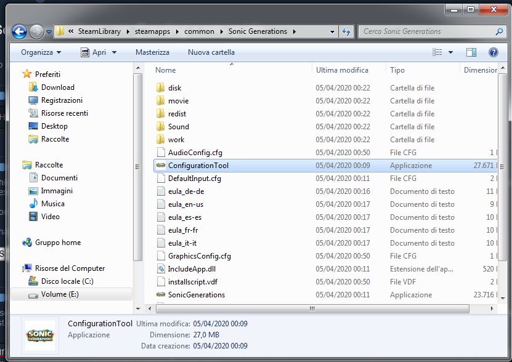Image resolution: width=512 pixels, height=362 pixels.
Task: Open the help question mark icon
Action: (x=493, y=52)
